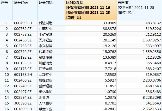This screenshot has width=162, height=111.
Task: Select stock code 600499.SH
Action: 23,23
